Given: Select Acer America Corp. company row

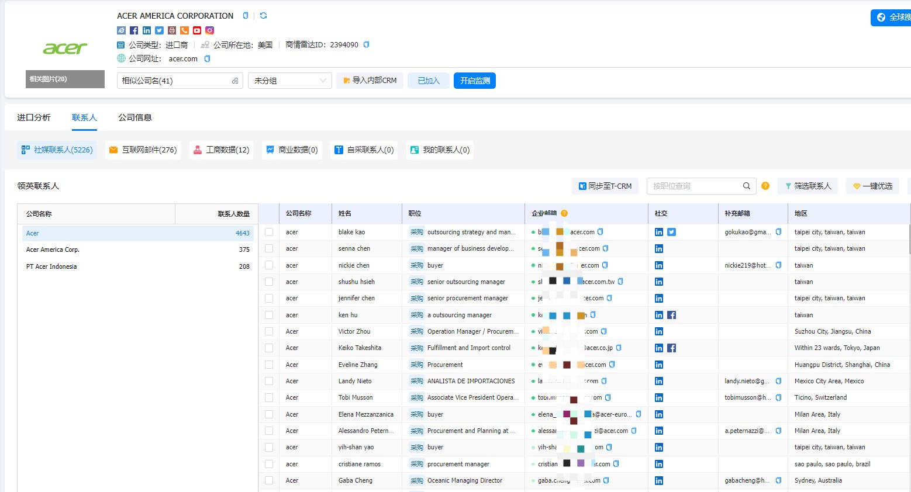Looking at the screenshot, I should (138, 250).
